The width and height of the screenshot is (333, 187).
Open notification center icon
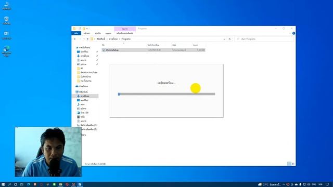327,184
